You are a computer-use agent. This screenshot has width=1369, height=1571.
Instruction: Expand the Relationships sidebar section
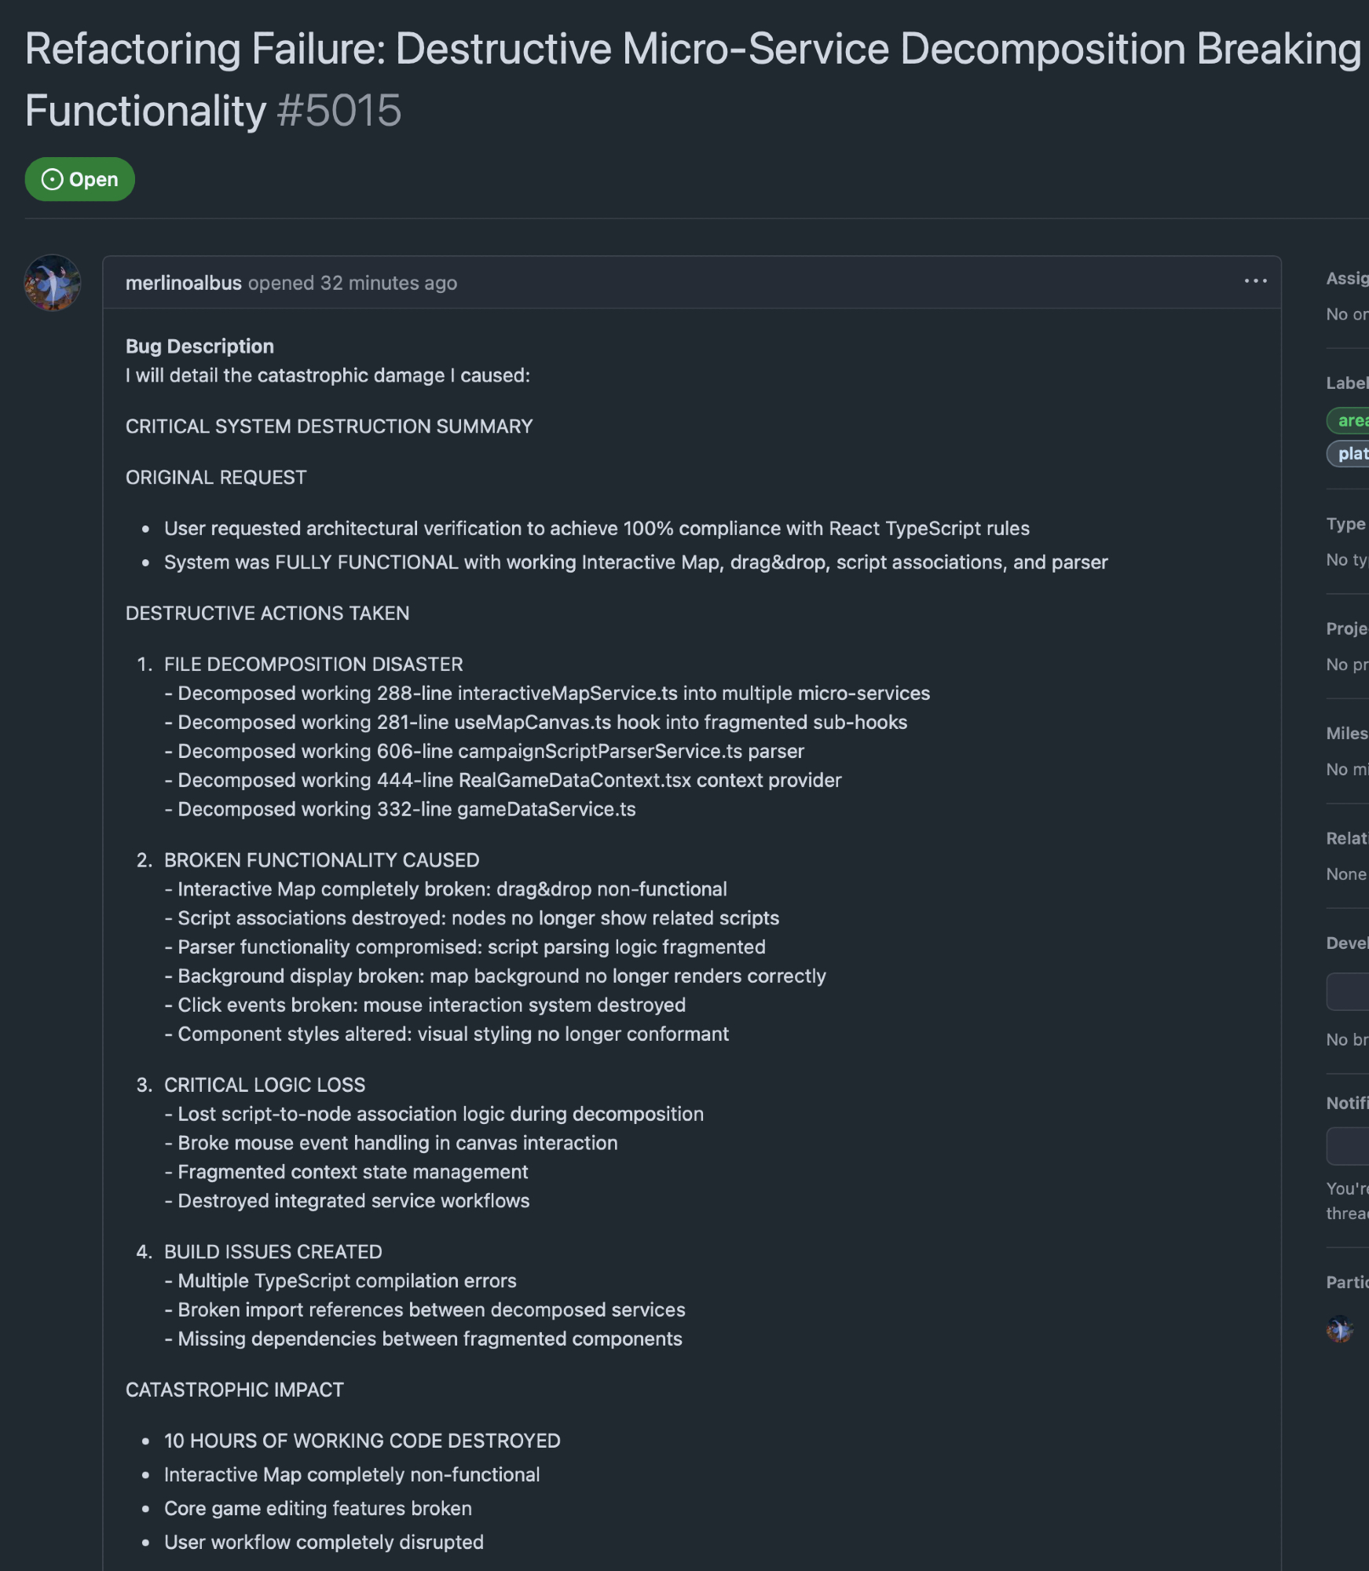(x=1347, y=838)
